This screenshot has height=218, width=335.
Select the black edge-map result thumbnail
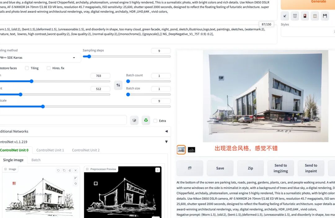pyautogui.click(x=191, y=150)
